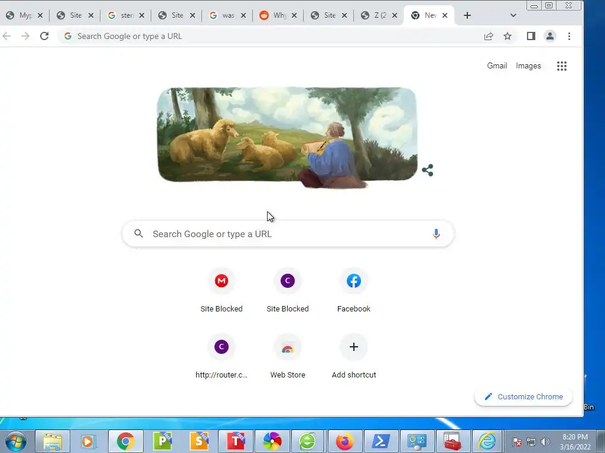
Task: Share this page from the address bar
Action: click(x=489, y=36)
